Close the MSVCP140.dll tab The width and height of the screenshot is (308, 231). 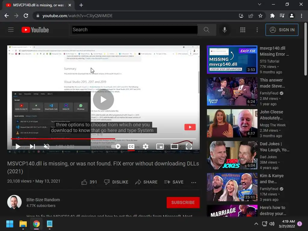coord(70,5)
